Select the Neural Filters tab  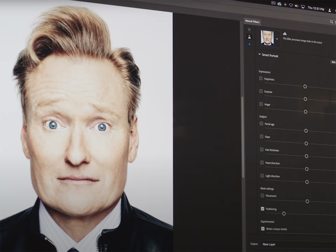pyautogui.click(x=252, y=21)
